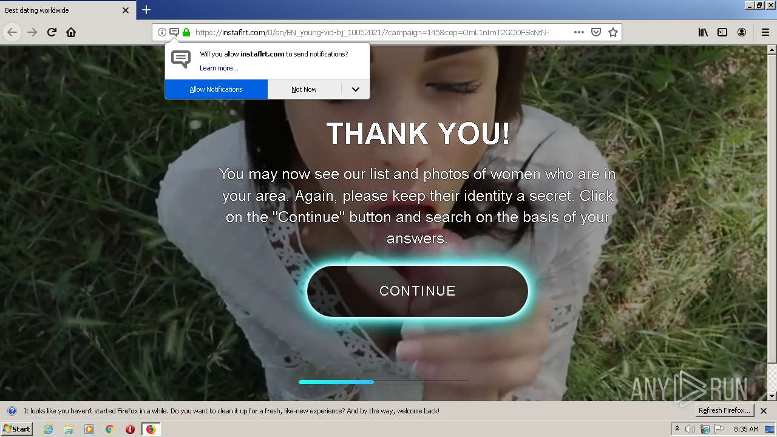Launch Internet Explorer from taskbar
The height and width of the screenshot is (437, 777).
(x=49, y=429)
